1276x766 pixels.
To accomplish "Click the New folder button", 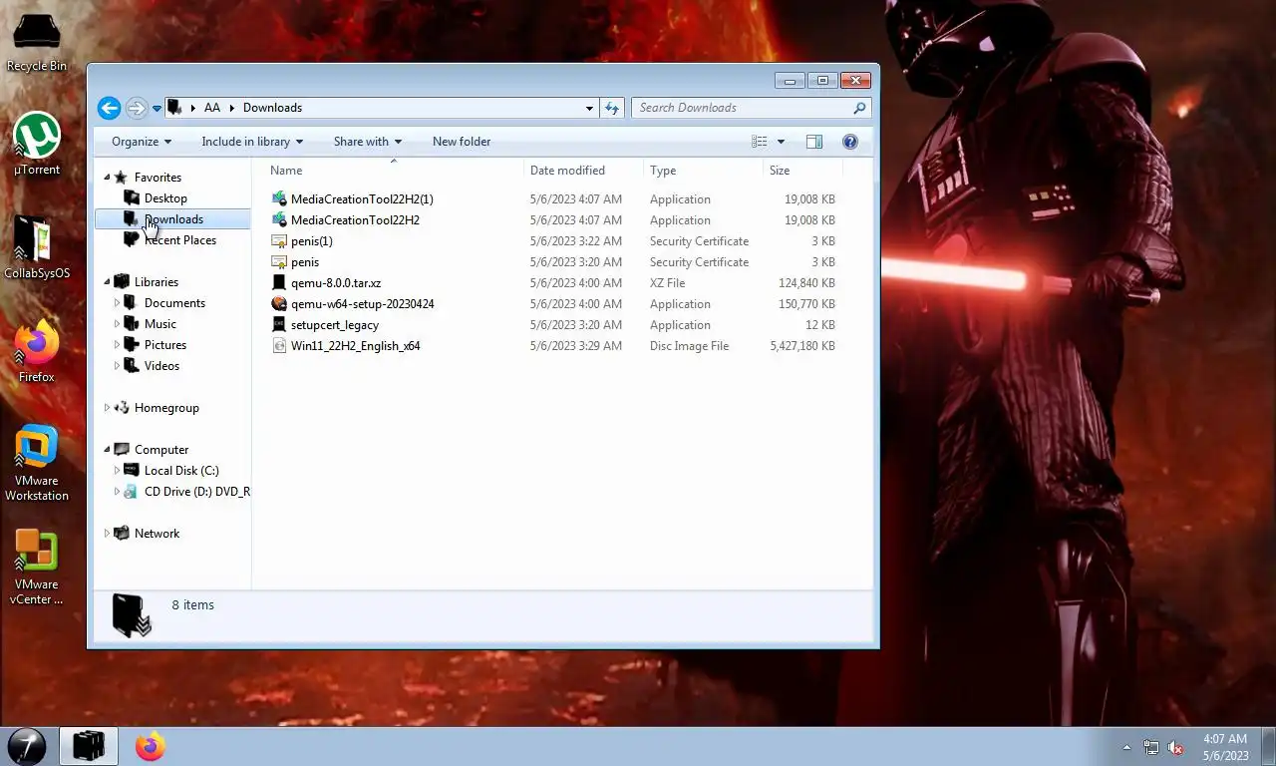I will click(462, 142).
